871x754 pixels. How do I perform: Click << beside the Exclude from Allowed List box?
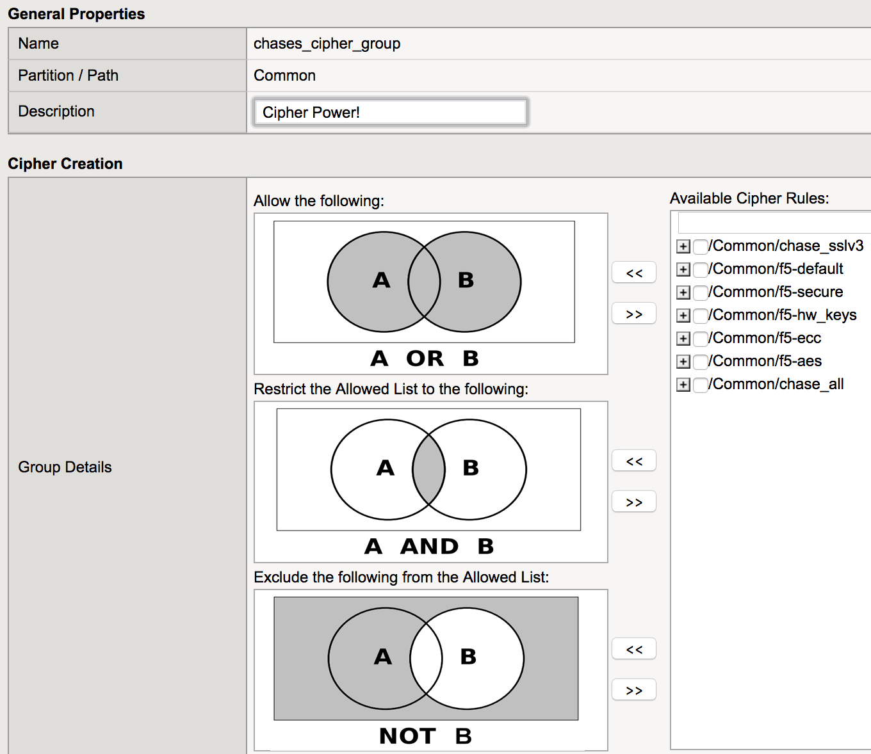tap(633, 649)
